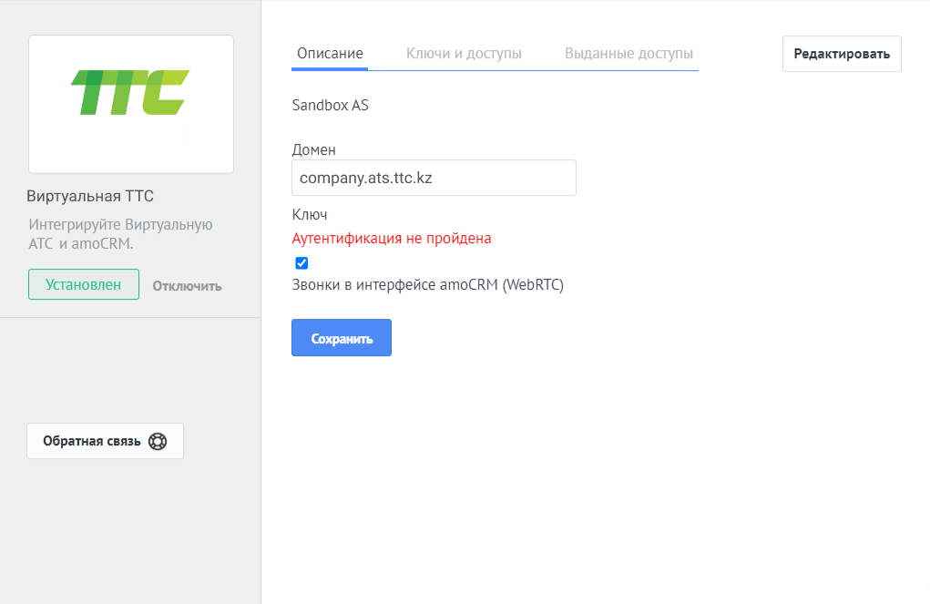Open 'Обратная связь' feedback

[105, 441]
